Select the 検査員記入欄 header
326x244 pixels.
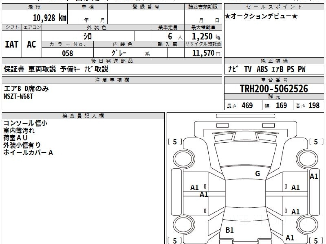coord(83,116)
